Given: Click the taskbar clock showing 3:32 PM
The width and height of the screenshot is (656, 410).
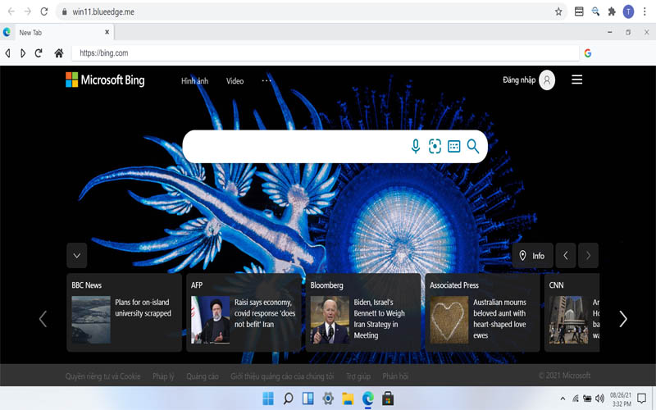Looking at the screenshot, I should coord(621,399).
